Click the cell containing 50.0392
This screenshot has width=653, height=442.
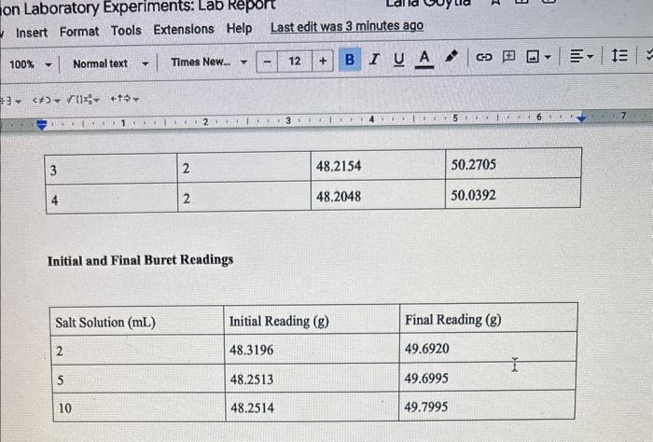[x=513, y=194]
